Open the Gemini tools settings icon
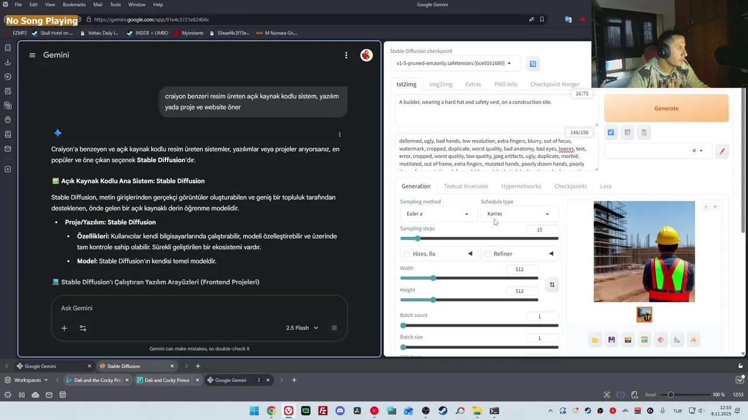This screenshot has width=748, height=420. click(83, 328)
